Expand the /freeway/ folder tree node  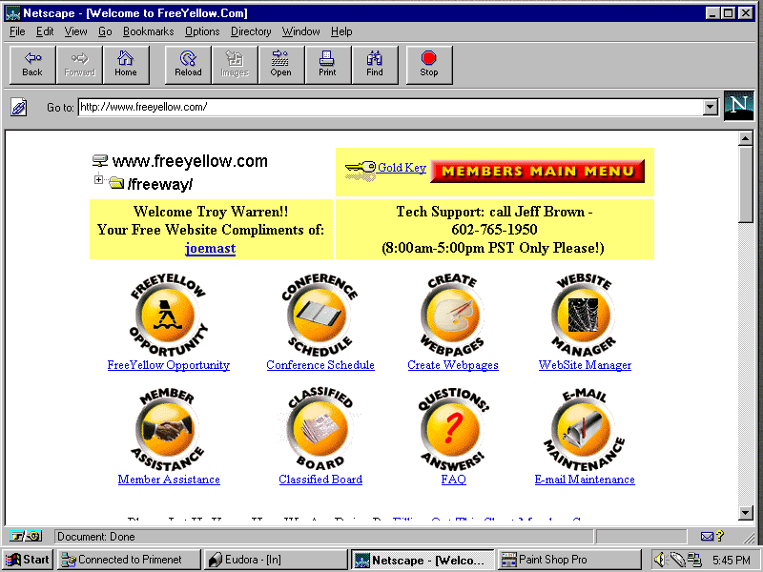click(x=98, y=179)
